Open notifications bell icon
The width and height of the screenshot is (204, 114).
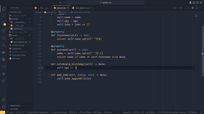pyautogui.click(x=200, y=112)
